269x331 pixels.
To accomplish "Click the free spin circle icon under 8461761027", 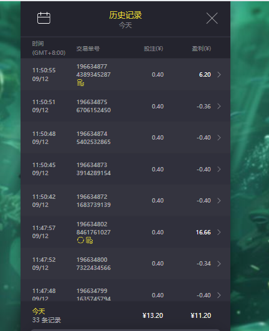I will point(80,240).
